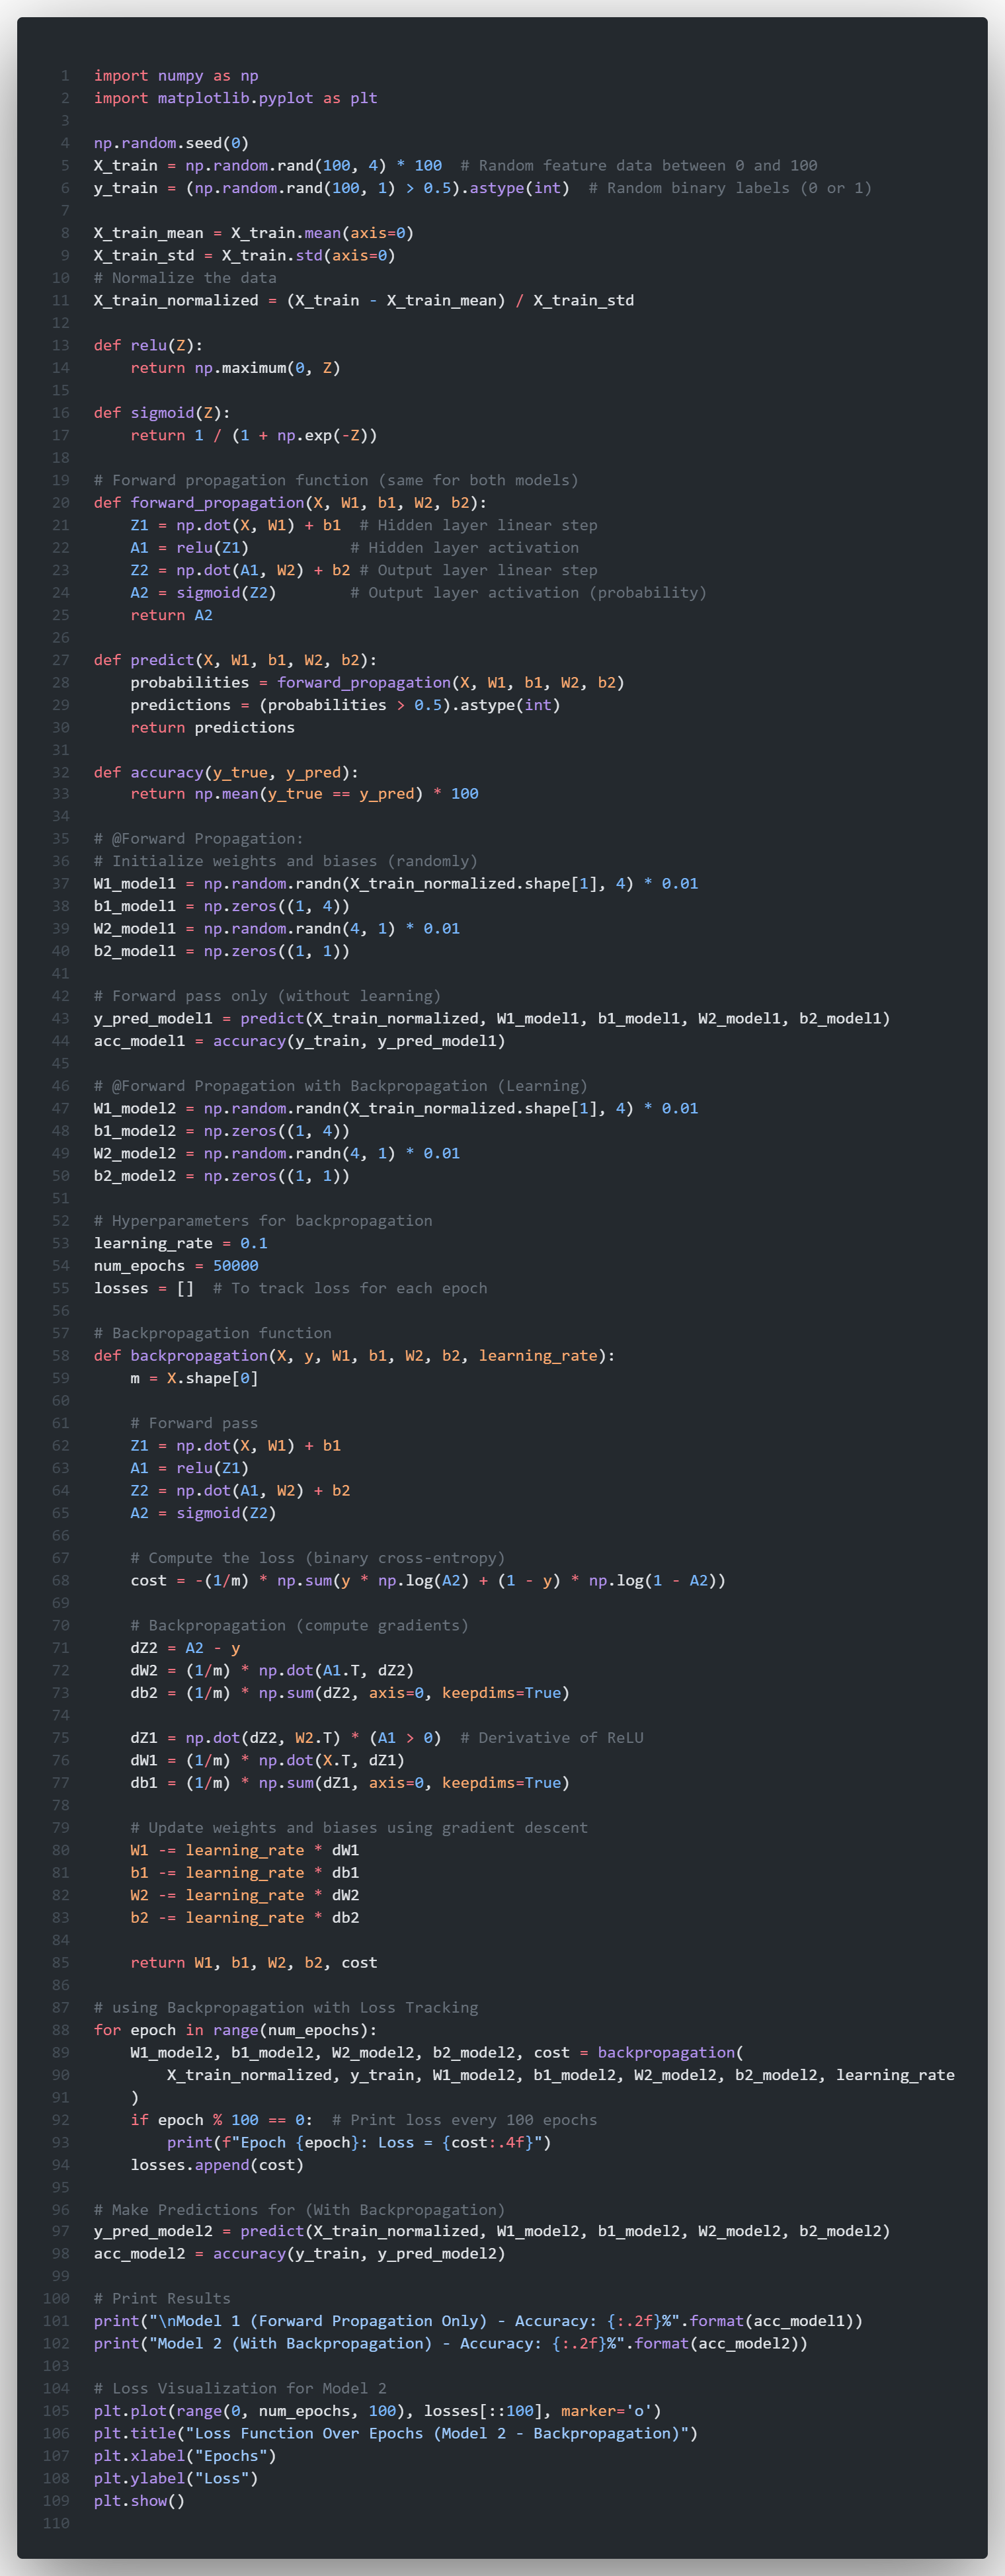Viewport: 1005px width, 2576px height.
Task: Click 'm = X.shape[0]' line
Action: click(194, 1379)
